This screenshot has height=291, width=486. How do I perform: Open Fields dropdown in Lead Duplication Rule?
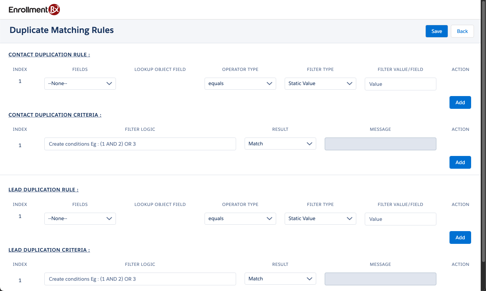[80, 219]
